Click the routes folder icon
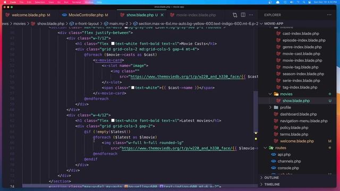The height and width of the screenshot is (191, 340). (x=271, y=147)
